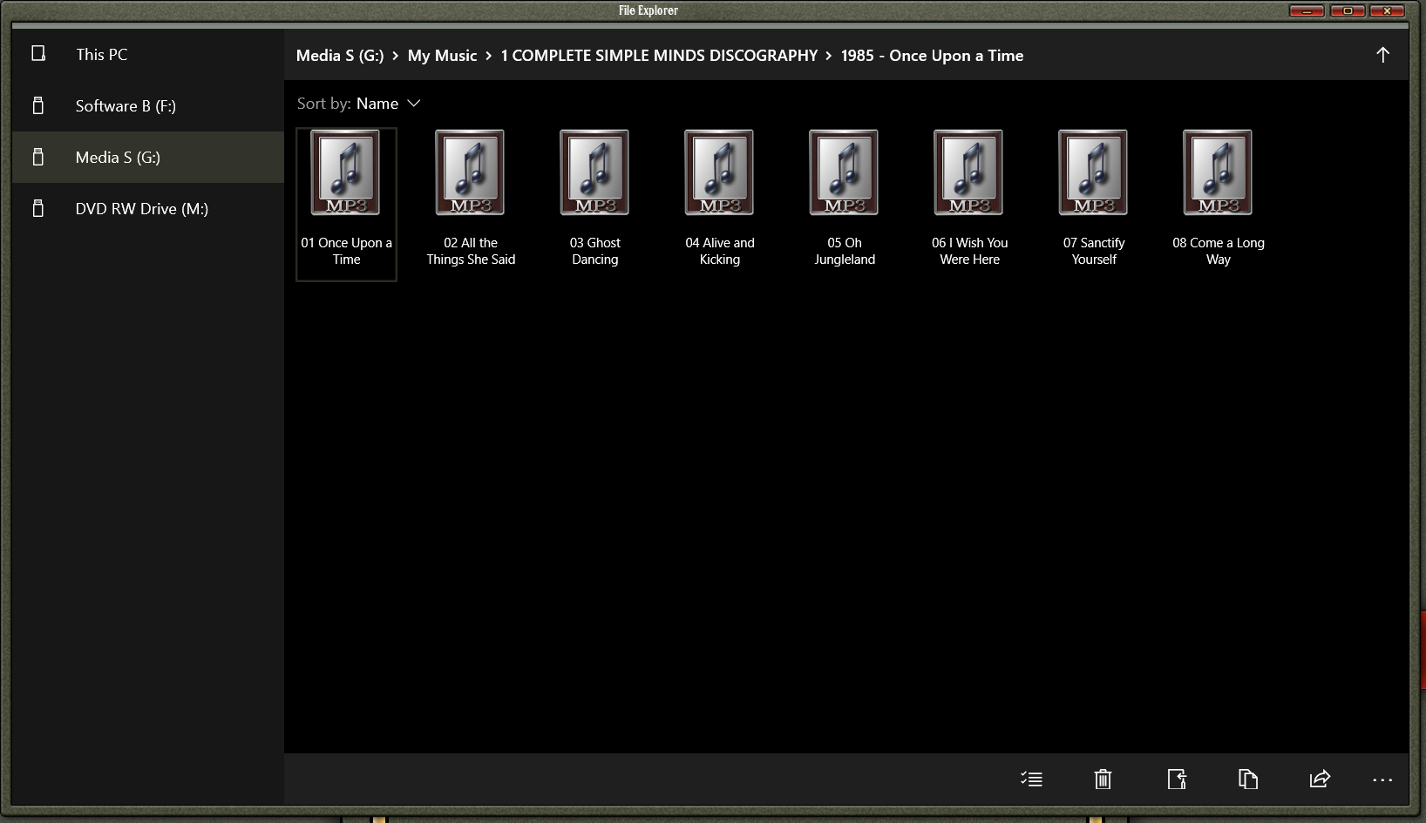Click the file name 08 Come a Long Way
The image size is (1426, 823).
tap(1219, 251)
